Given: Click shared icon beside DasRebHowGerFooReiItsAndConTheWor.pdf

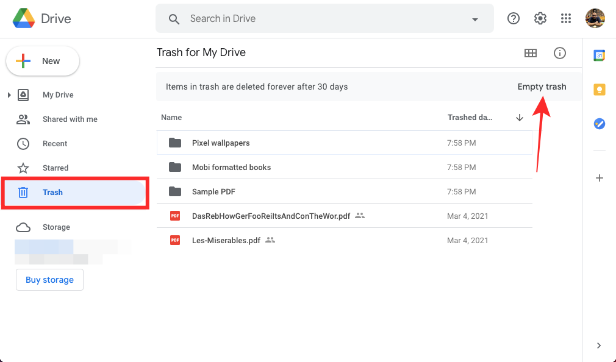Looking at the screenshot, I should 360,216.
